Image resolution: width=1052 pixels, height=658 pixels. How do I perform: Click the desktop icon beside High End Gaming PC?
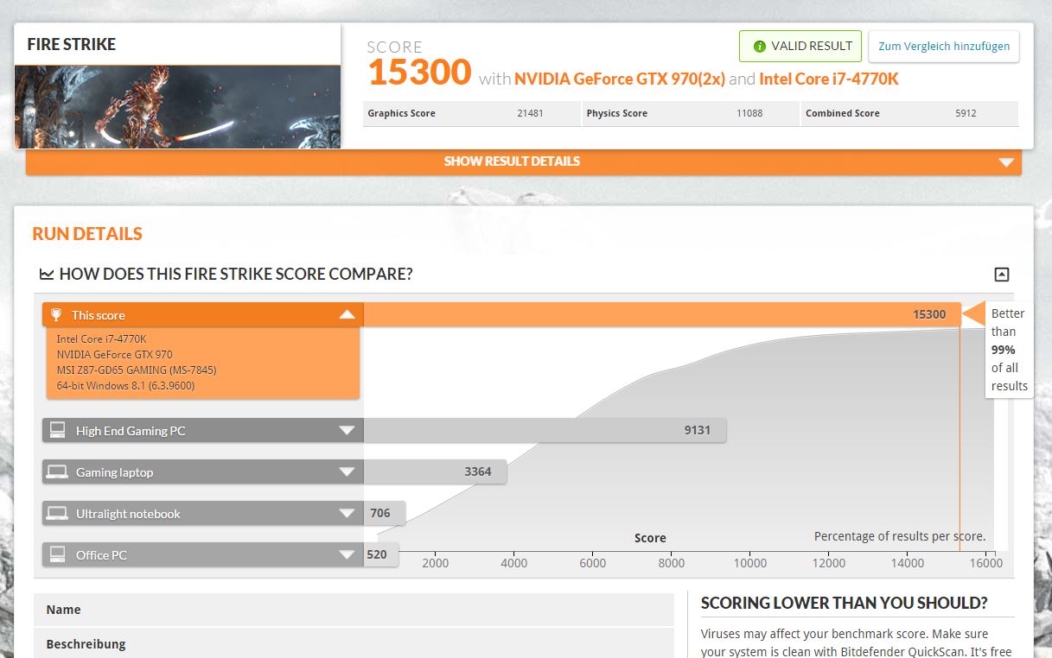[x=58, y=430]
